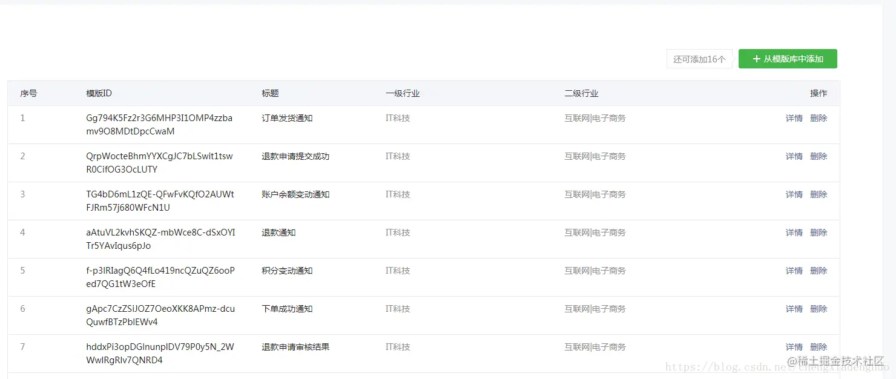
Task: Click the title 积分变动通知
Action: point(287,271)
